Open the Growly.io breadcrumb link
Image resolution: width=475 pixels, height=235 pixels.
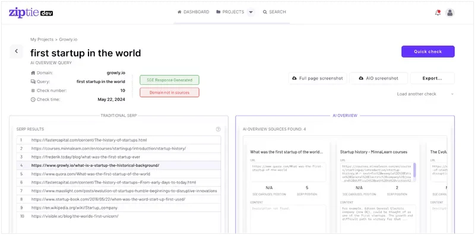[x=68, y=39]
